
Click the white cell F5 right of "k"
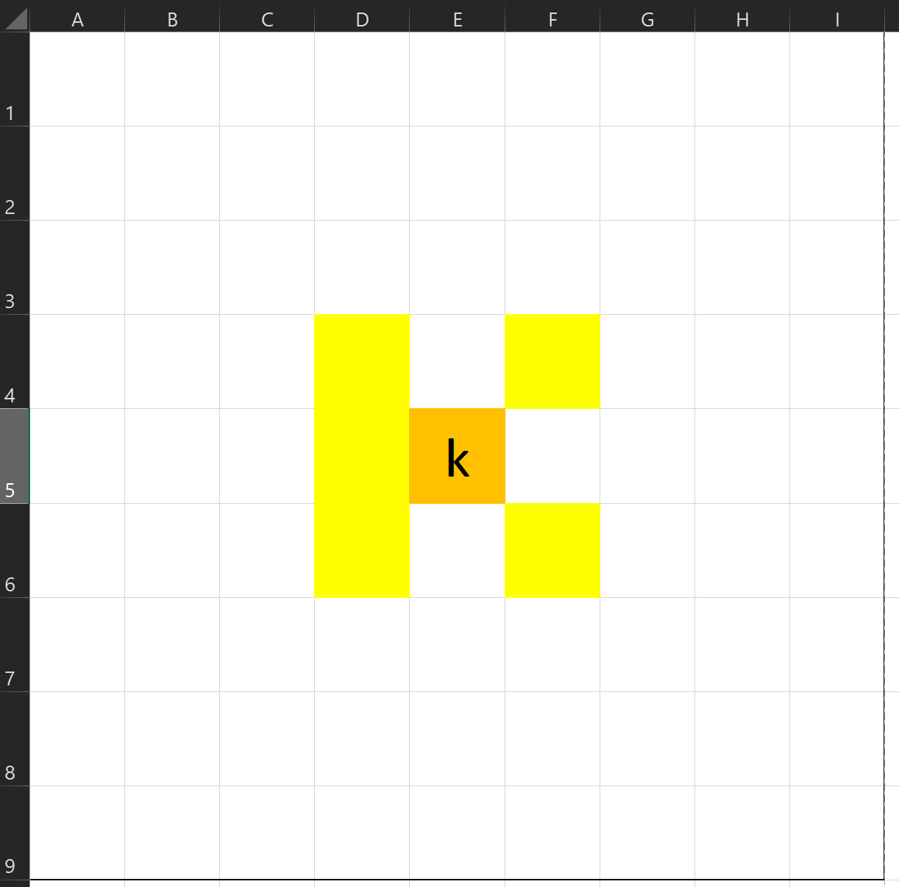tap(552, 456)
